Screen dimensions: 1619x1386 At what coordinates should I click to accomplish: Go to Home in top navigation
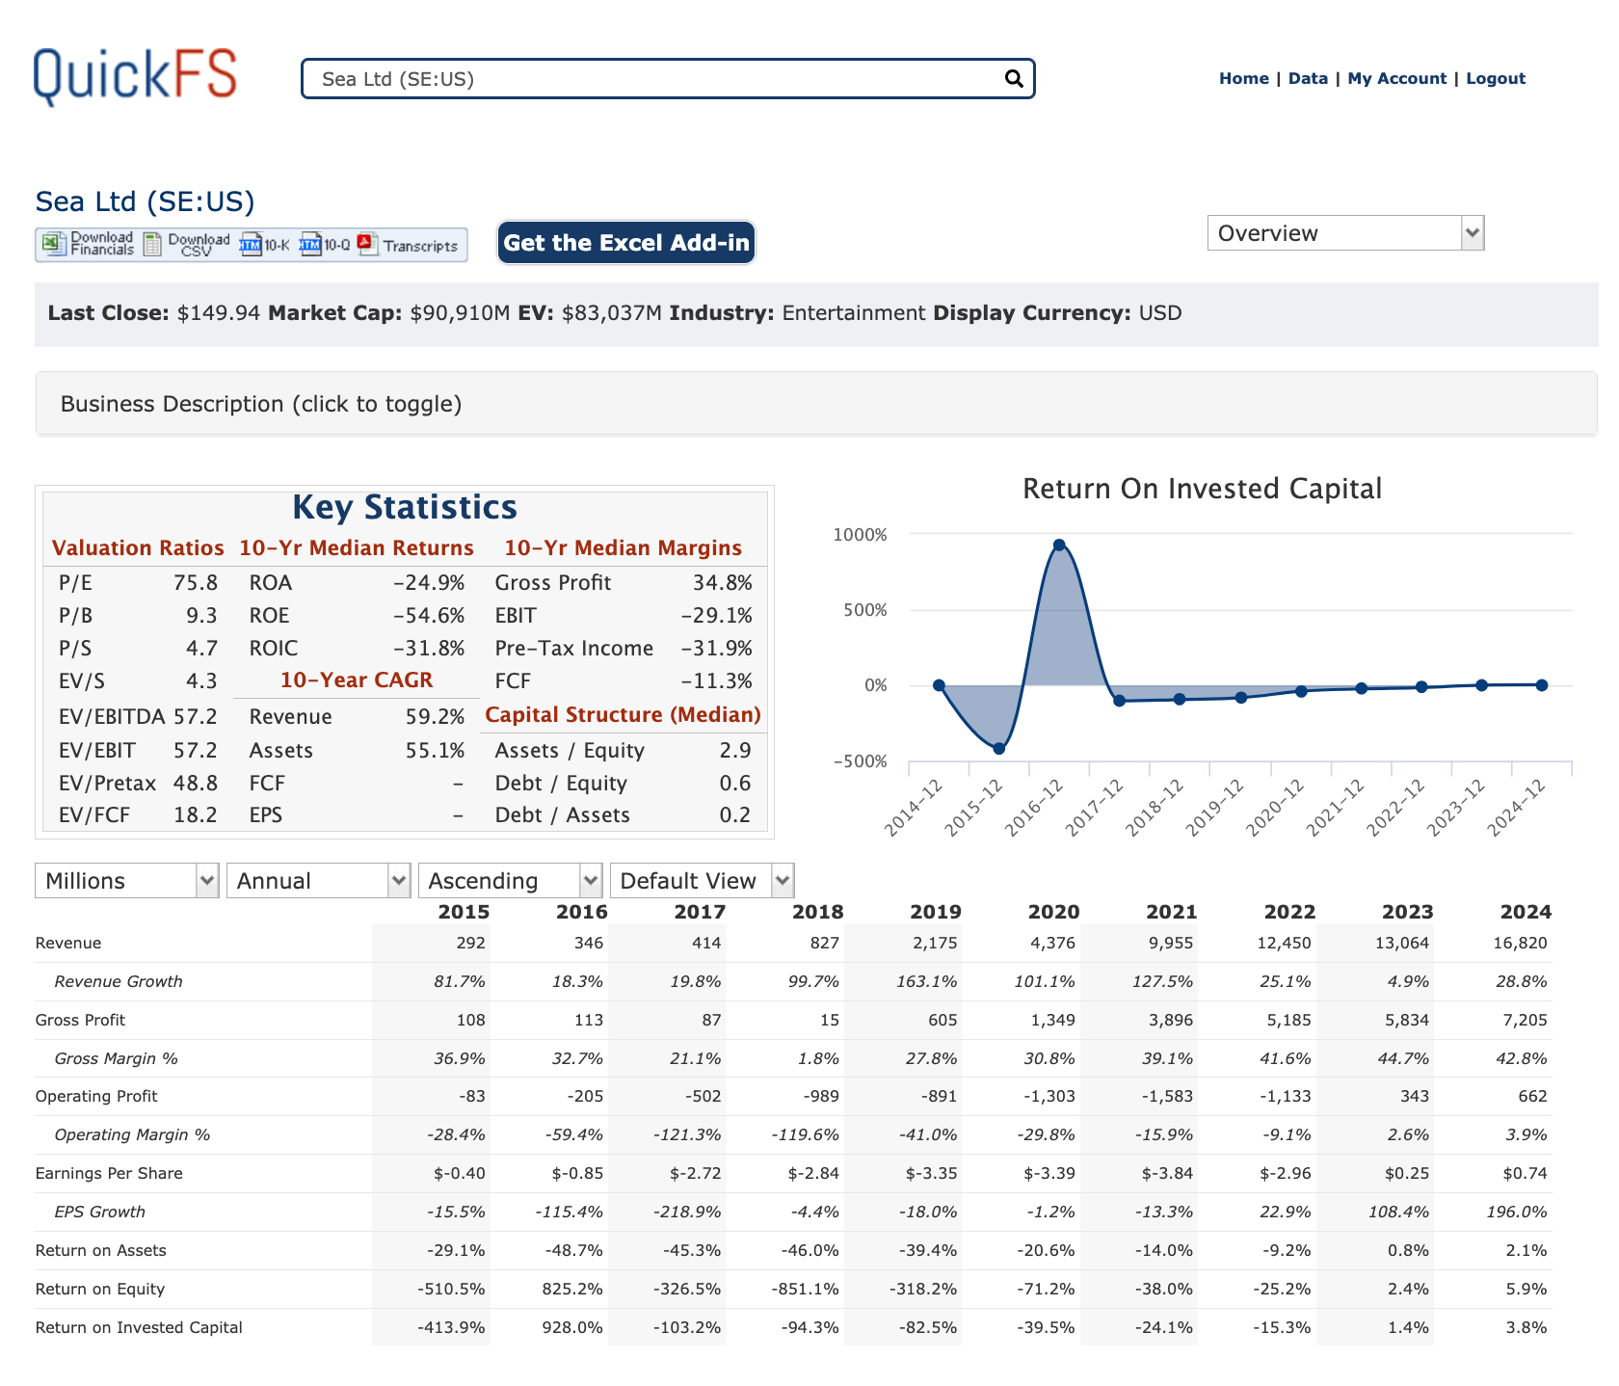pos(1243,78)
